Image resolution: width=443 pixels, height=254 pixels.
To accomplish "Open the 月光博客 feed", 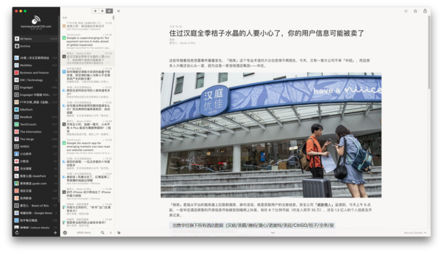I will coord(36,168).
